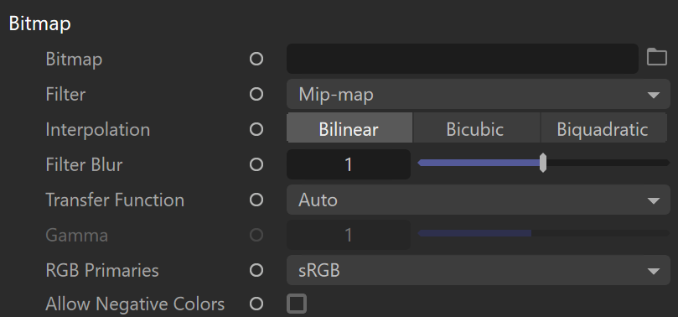The height and width of the screenshot is (317, 678).
Task: Open the Transfer Function Auto dropdown
Action: (x=479, y=200)
